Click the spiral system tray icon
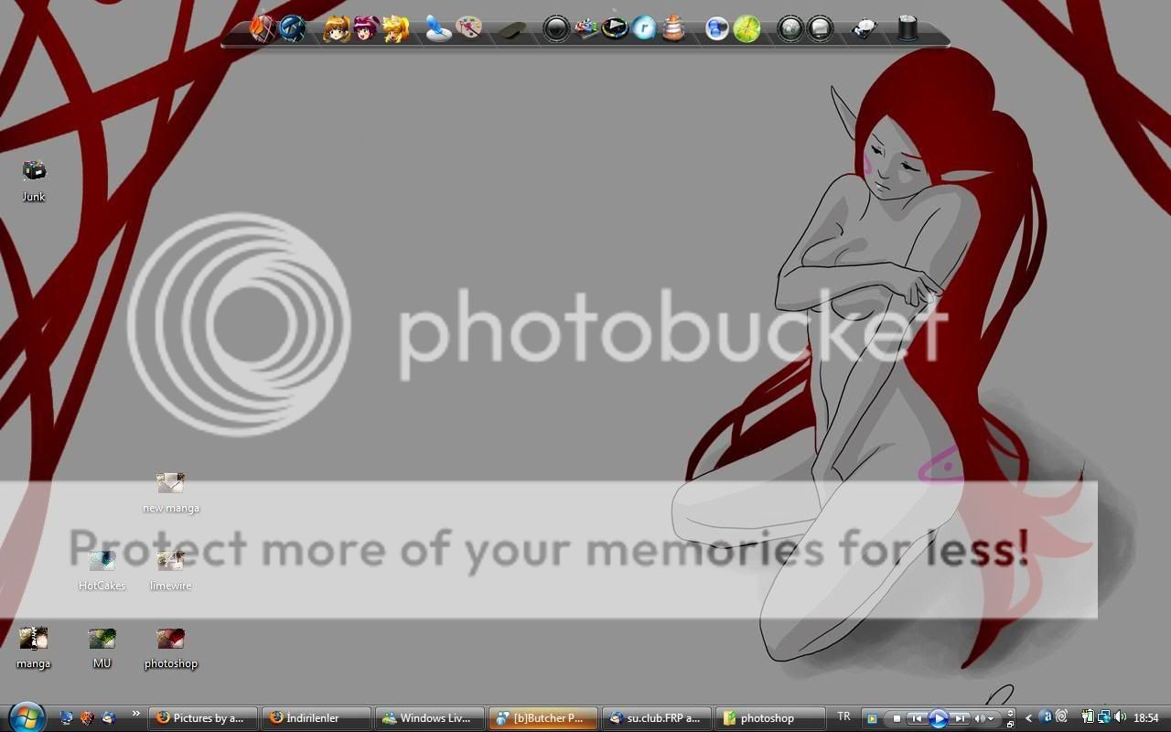The height and width of the screenshot is (732, 1171). 1062,717
